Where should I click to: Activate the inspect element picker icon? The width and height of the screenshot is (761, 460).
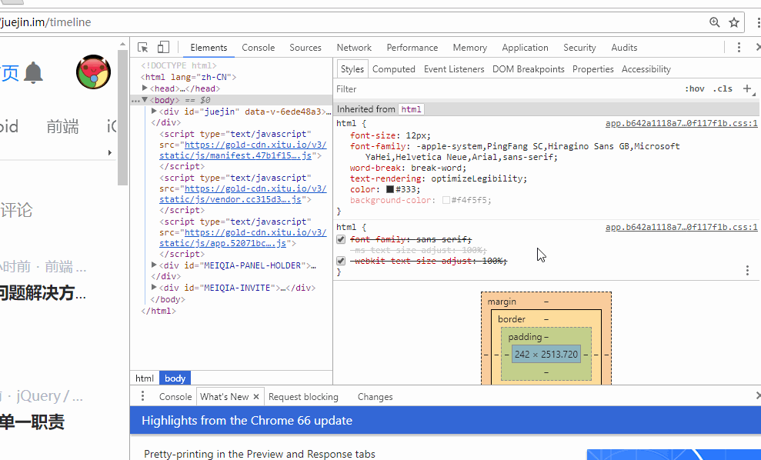pos(143,48)
